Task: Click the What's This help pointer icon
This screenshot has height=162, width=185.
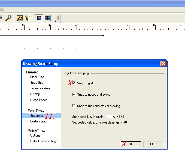Action: point(28,18)
